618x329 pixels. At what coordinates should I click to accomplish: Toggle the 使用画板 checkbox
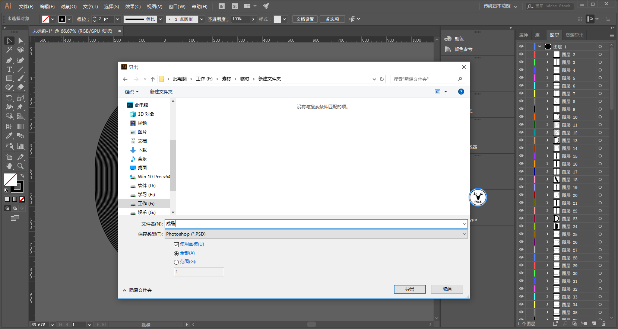pyautogui.click(x=177, y=245)
